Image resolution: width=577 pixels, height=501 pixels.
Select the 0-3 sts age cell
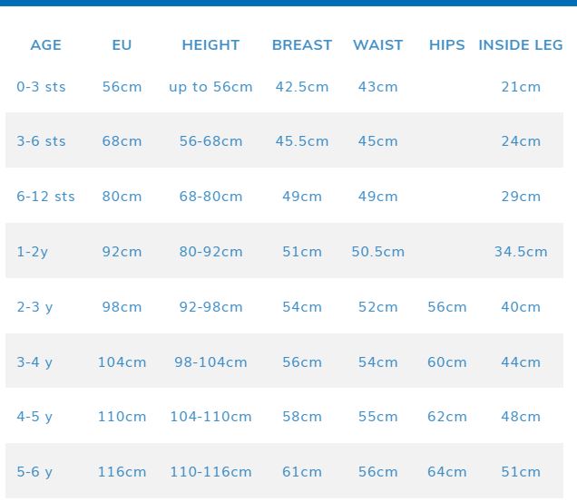(x=41, y=87)
